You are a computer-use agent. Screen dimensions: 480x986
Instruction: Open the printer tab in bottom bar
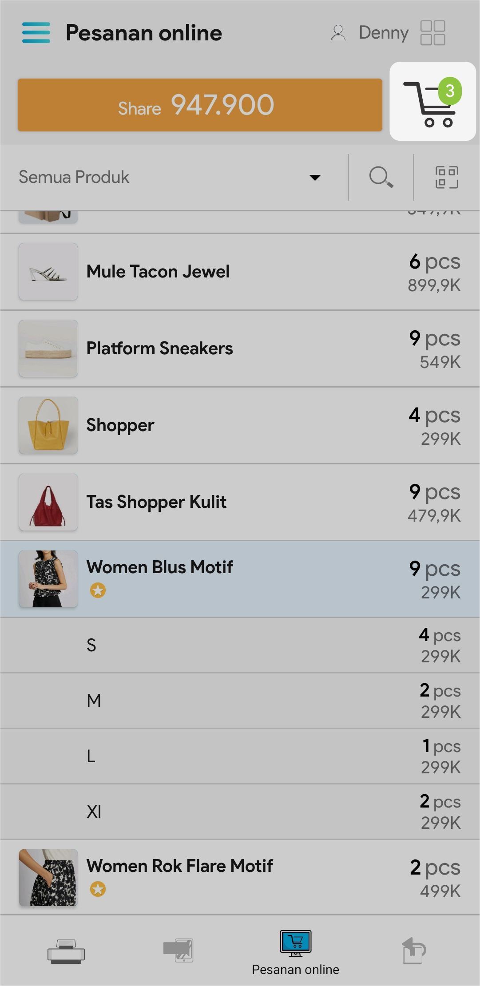[66, 951]
